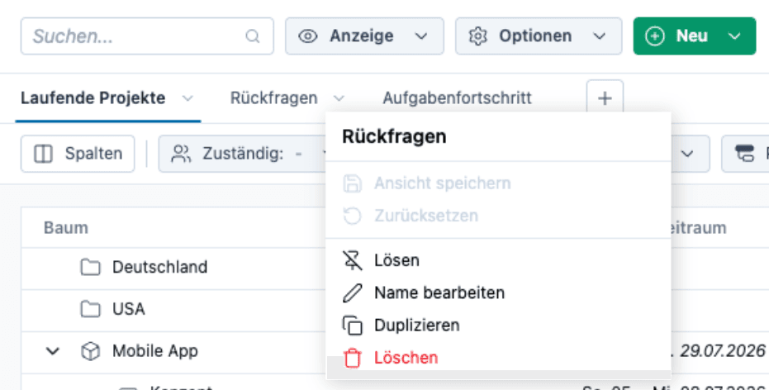Click the plus circle icon on Neu

655,36
